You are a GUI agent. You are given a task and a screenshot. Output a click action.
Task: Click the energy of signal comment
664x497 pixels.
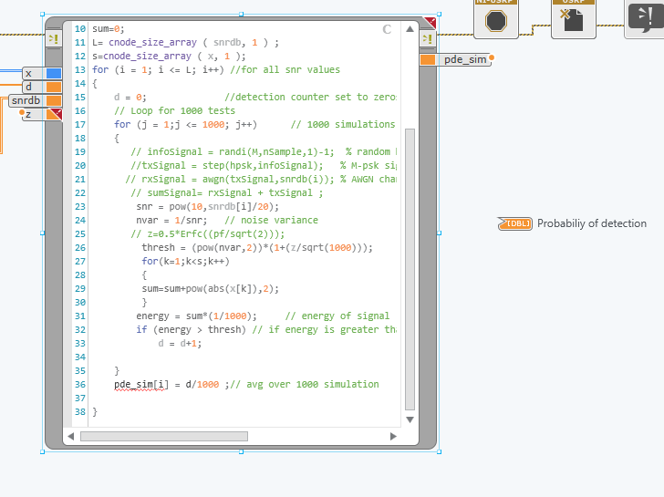337,316
